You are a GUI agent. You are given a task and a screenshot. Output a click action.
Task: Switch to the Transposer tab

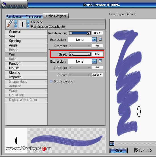click(x=33, y=16)
